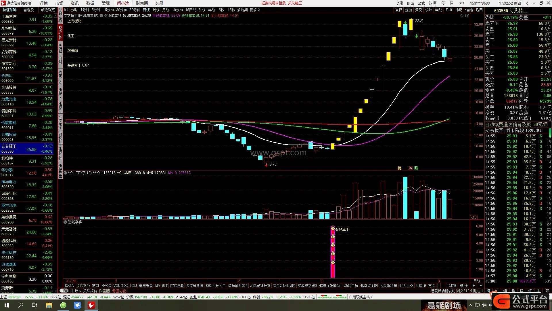Viewport: 552px width, 311px height.
Task: Click the VOL-TDX indicator settings circle icon
Action: (65, 173)
